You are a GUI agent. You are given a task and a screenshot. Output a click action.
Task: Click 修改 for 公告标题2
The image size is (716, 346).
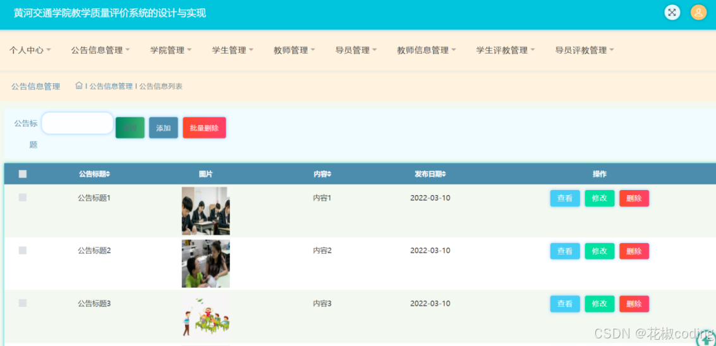[x=600, y=251]
